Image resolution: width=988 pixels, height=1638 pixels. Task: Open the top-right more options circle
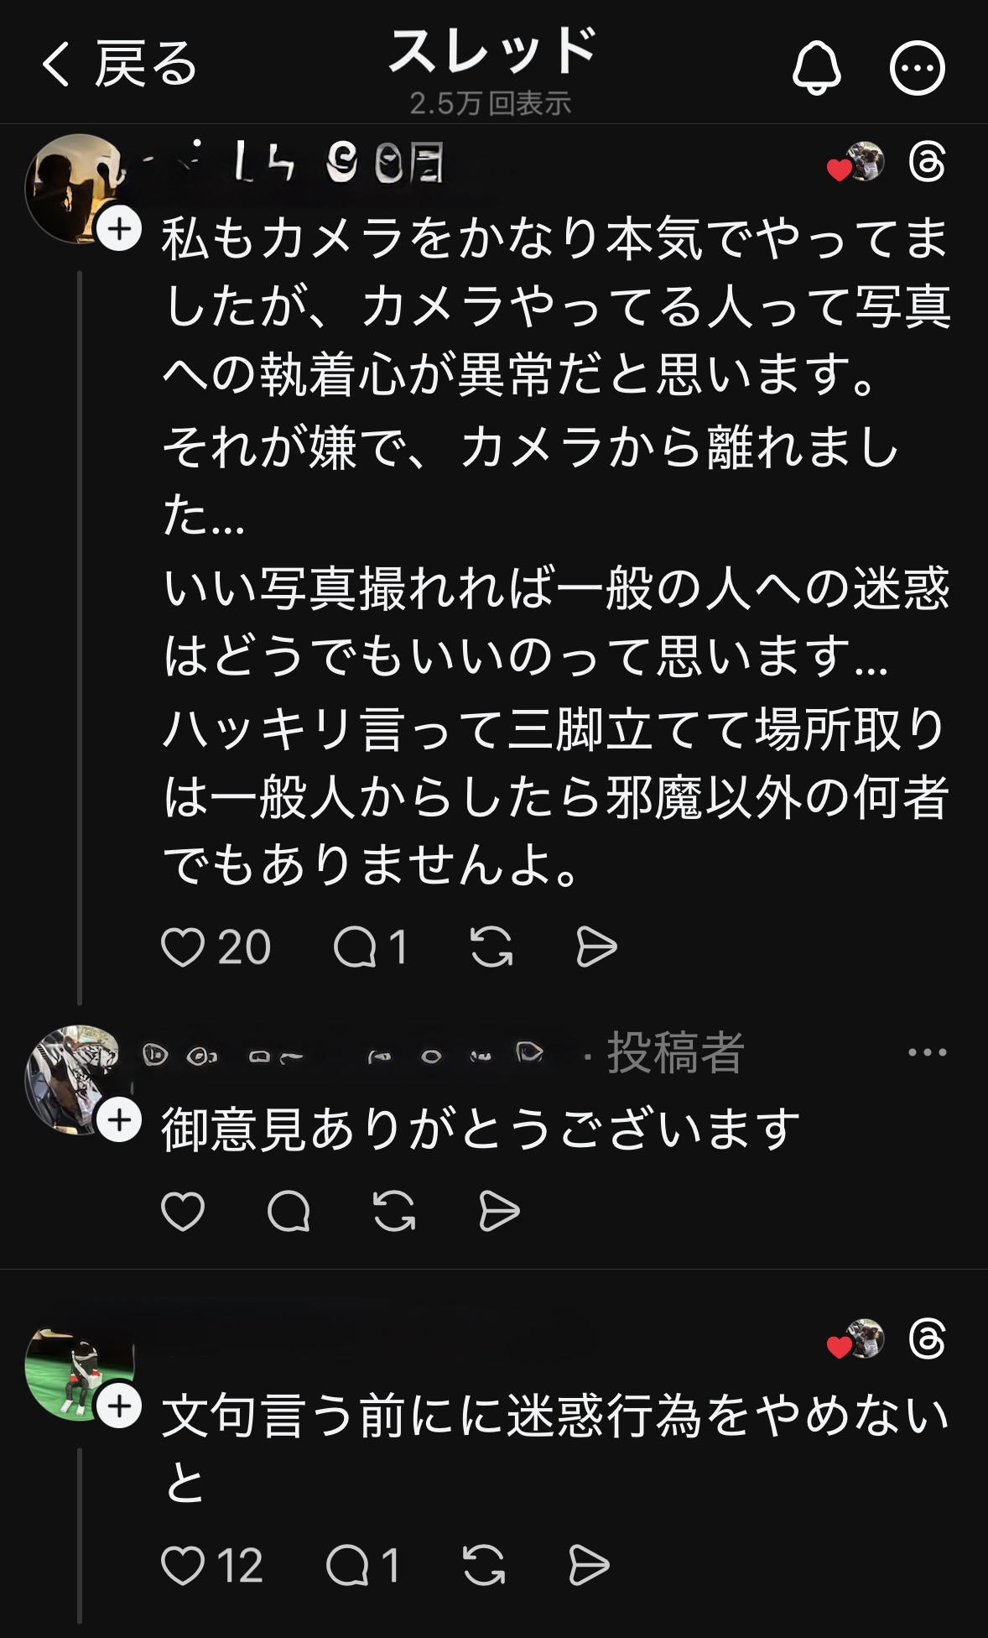click(x=917, y=67)
